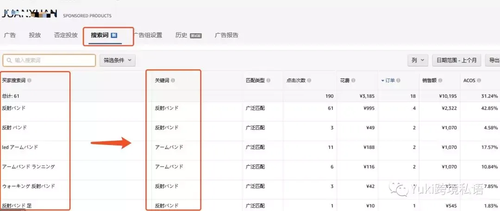The width and height of the screenshot is (500, 211).
Task: Click ACOS value 17.57%
Action: click(x=490, y=147)
